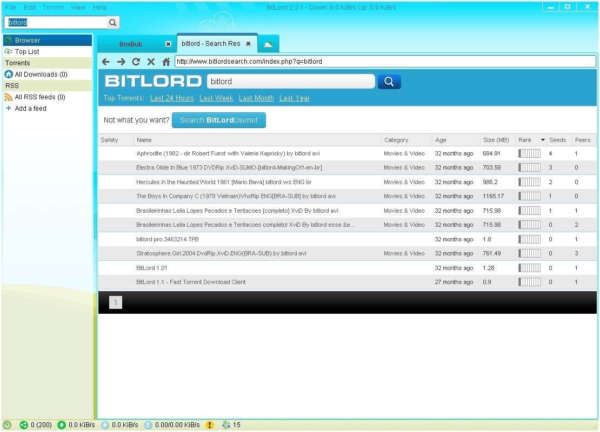Click the top-left search magnifier icon
Viewport: 600px width, 432px height.
[112, 23]
